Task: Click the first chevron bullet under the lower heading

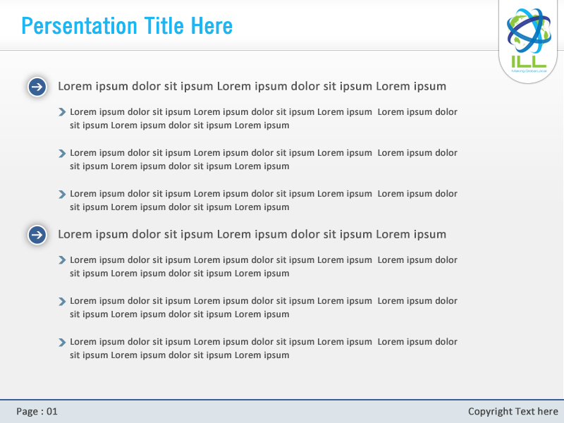Action: 62,260
